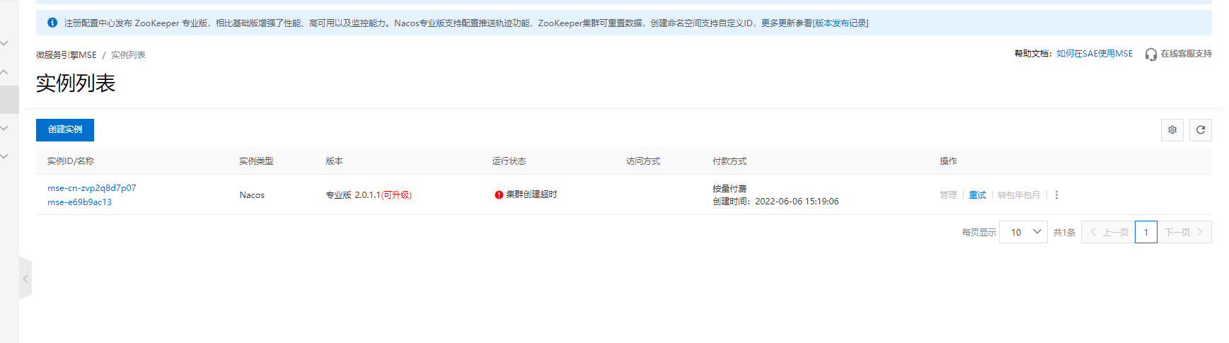Screen dimensions: 1229x343
Task: Open more actions menu for Nacos instance
Action: [1056, 195]
